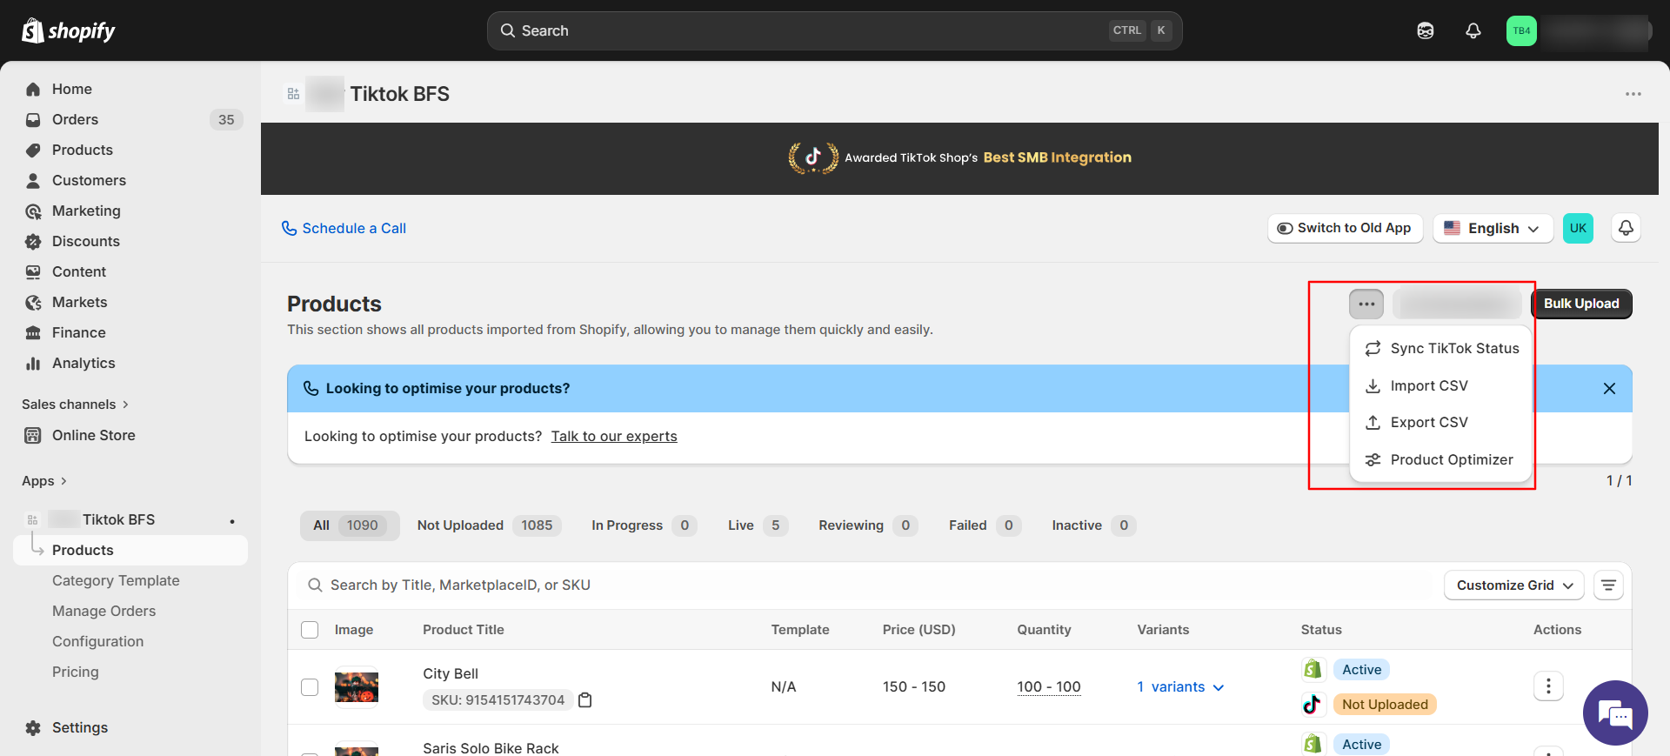The height and width of the screenshot is (756, 1670).
Task: Open the Talk to our experts link
Action: (x=613, y=437)
